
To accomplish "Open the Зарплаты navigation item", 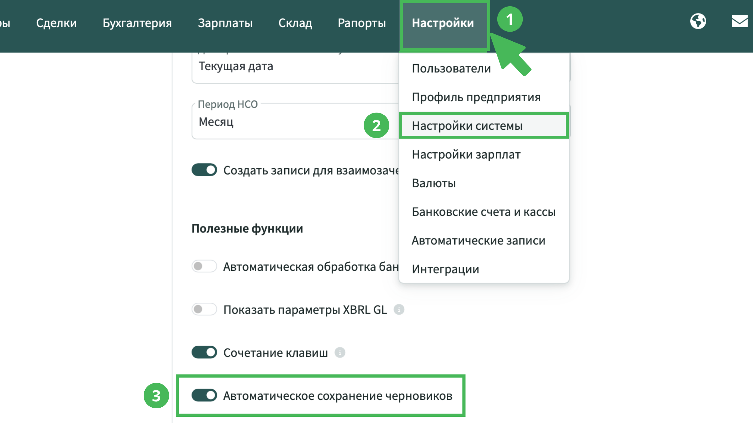I will [x=225, y=23].
